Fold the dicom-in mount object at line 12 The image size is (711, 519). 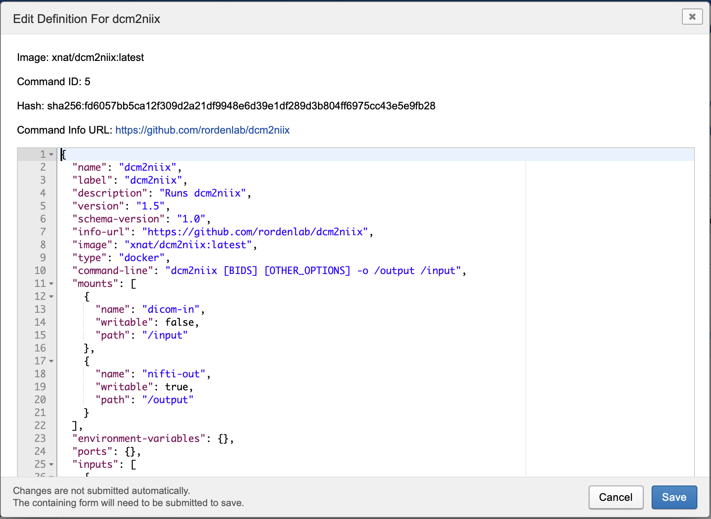pos(51,297)
